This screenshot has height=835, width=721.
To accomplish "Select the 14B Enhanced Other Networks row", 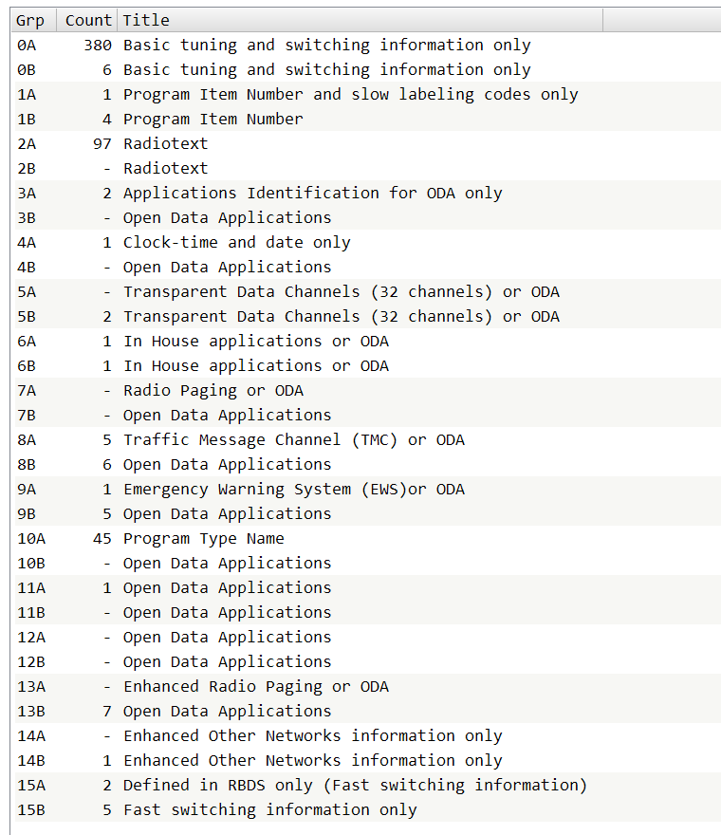I will pyautogui.click(x=312, y=760).
